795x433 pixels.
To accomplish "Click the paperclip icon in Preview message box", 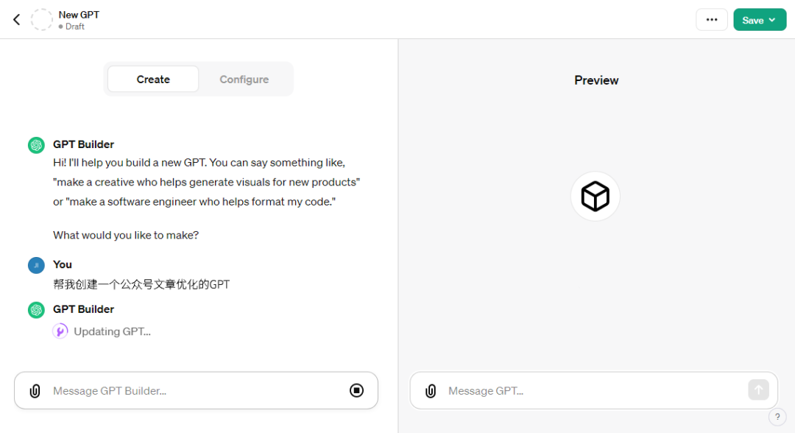I will click(x=431, y=391).
